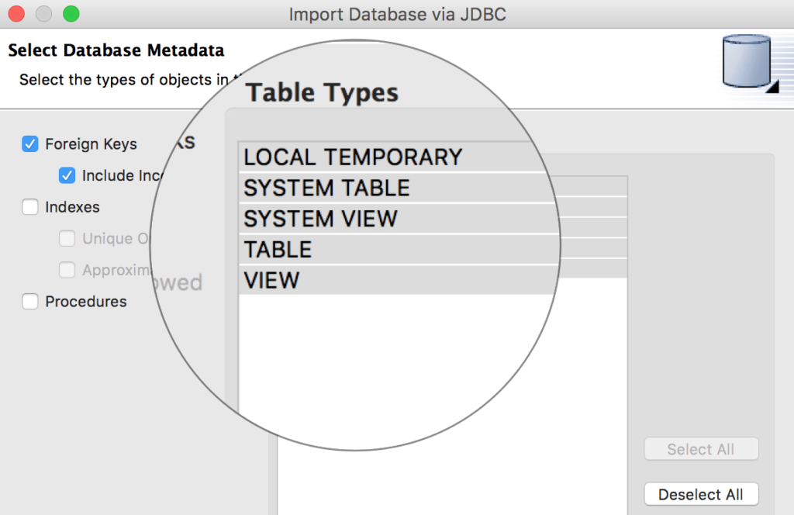Enable the Procedures checkbox
Screen dimensions: 794x515
click(x=29, y=302)
